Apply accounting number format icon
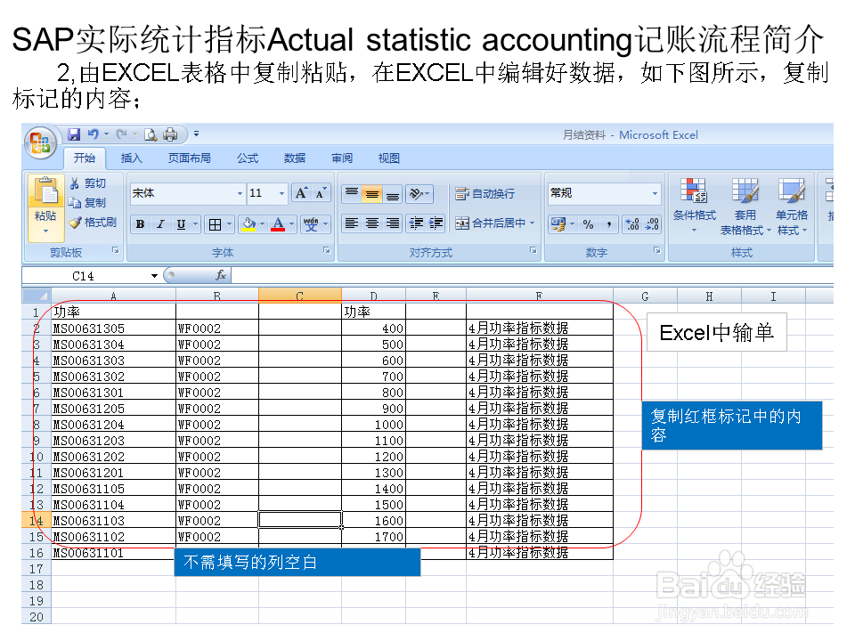This screenshot has height=641, width=855. 558,224
